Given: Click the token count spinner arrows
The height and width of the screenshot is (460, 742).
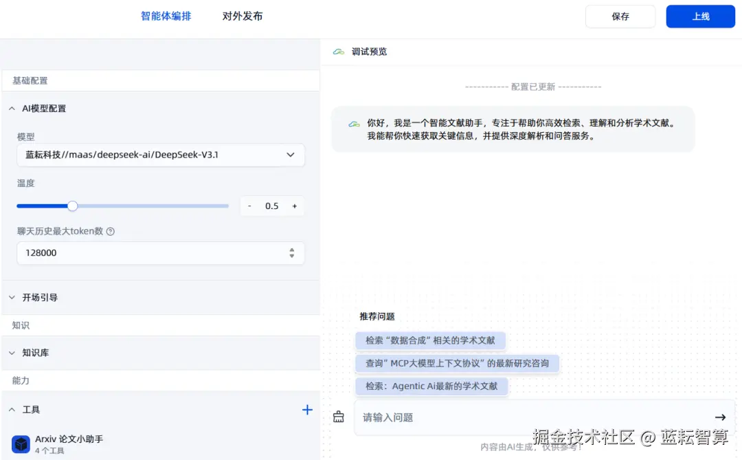Looking at the screenshot, I should (291, 253).
